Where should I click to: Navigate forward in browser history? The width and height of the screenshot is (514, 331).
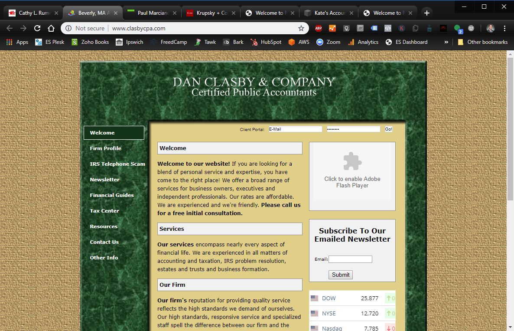click(x=23, y=28)
